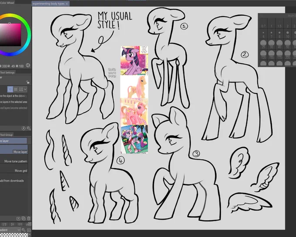Select the Move layer sub tool
Screen dimensions: 296x237
(x=14, y=150)
